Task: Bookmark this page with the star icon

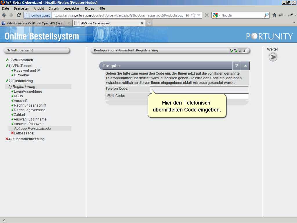Action: point(193,15)
